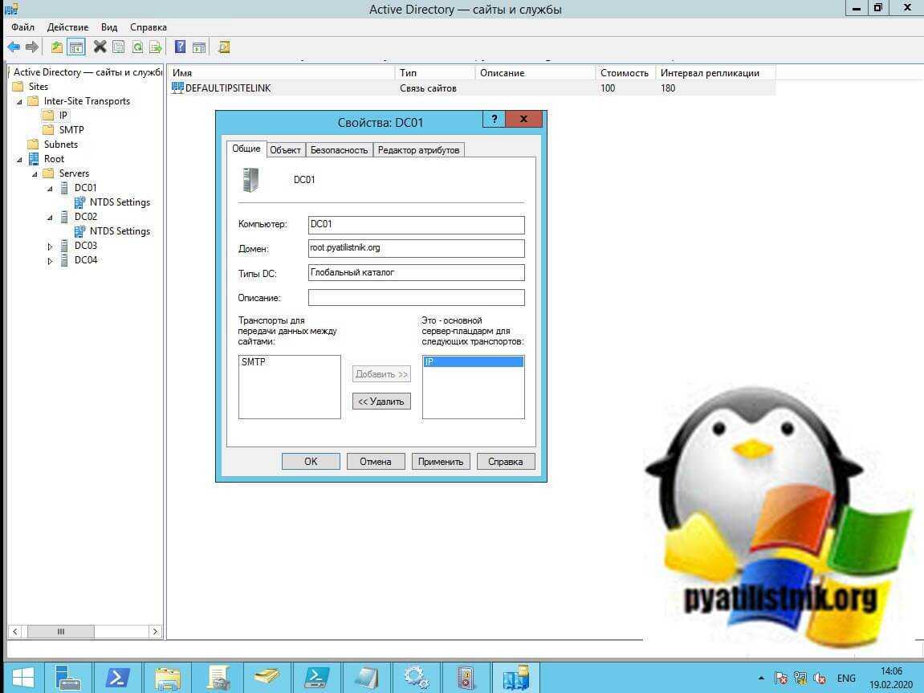Click the black X Delete toolbar icon
Viewport: 924px width, 693px height.
click(x=100, y=47)
